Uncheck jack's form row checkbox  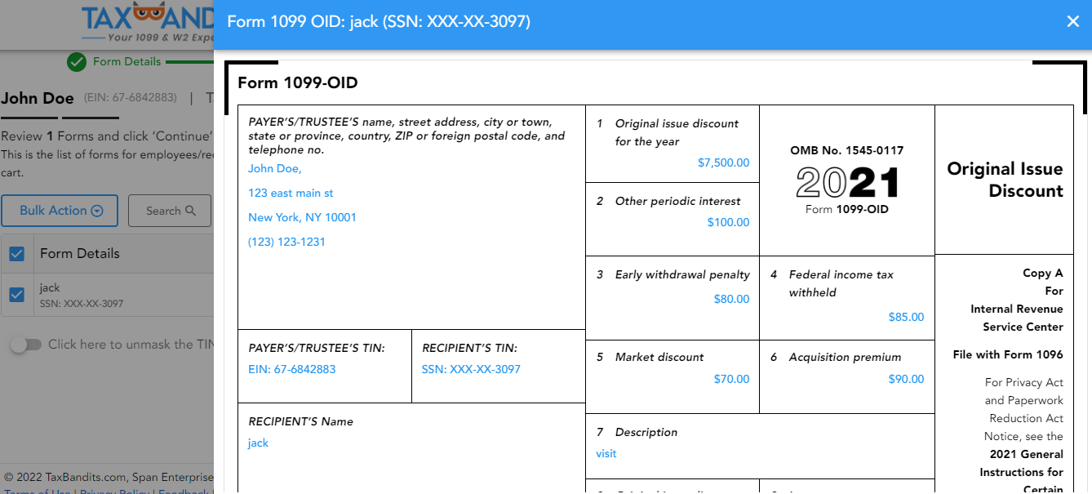(x=17, y=296)
